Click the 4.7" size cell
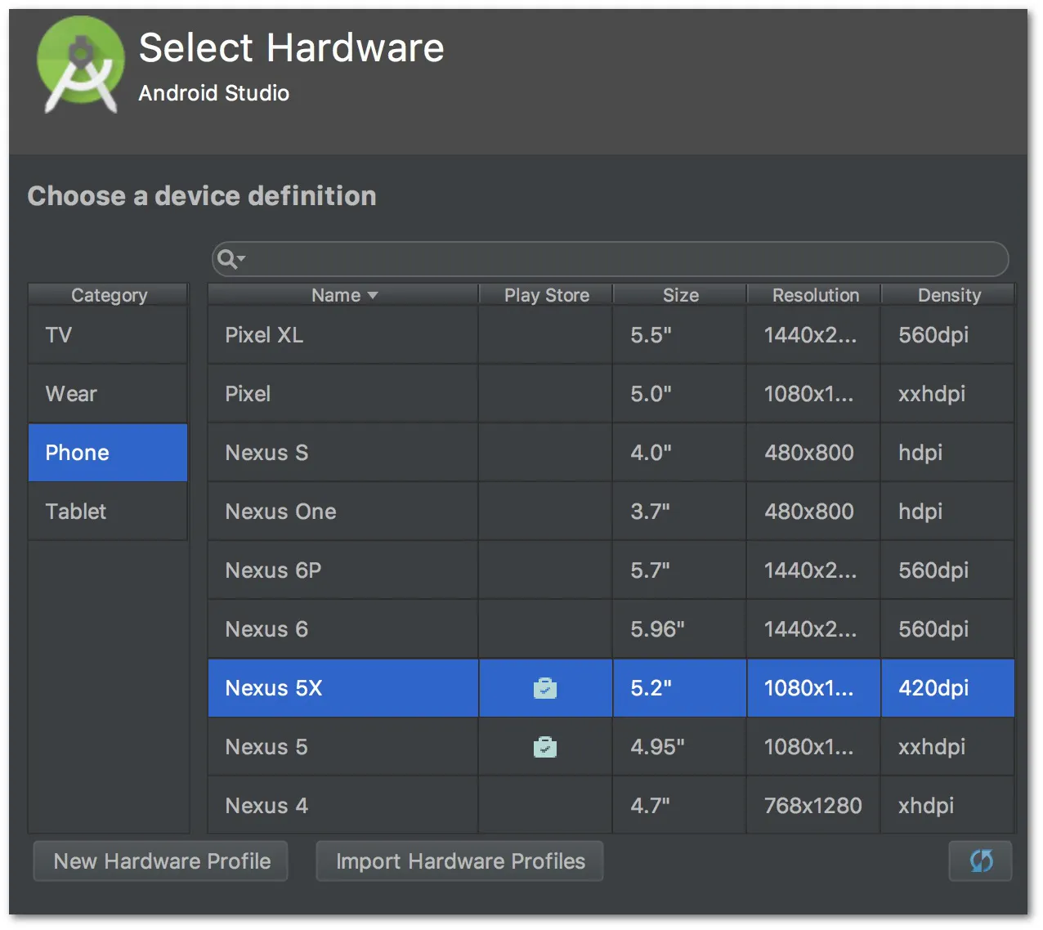The image size is (1043, 930). click(679, 806)
